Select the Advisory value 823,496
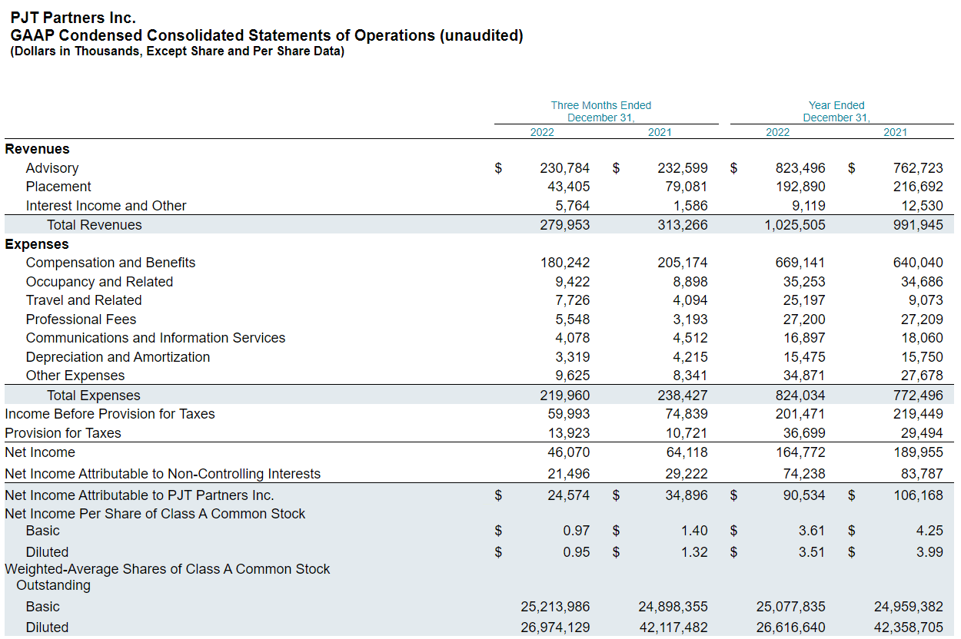This screenshot has width=961, height=639. [800, 168]
